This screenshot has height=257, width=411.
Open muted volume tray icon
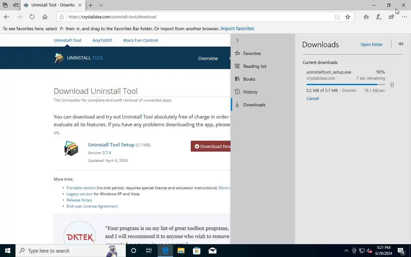tap(370, 251)
